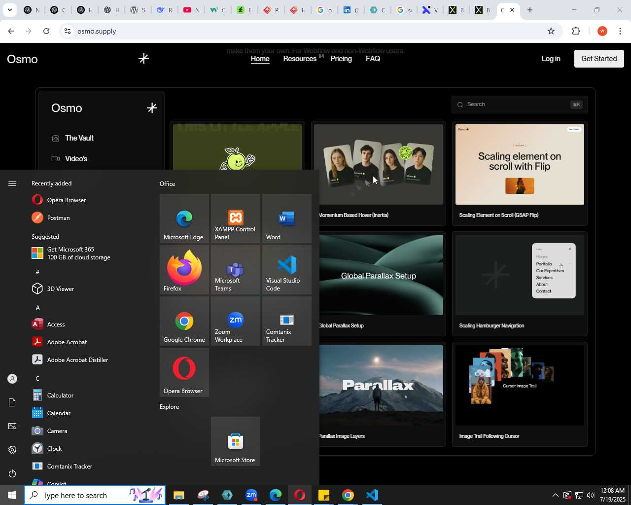Click the Start menu power icon
631x505 pixels.
pyautogui.click(x=12, y=473)
